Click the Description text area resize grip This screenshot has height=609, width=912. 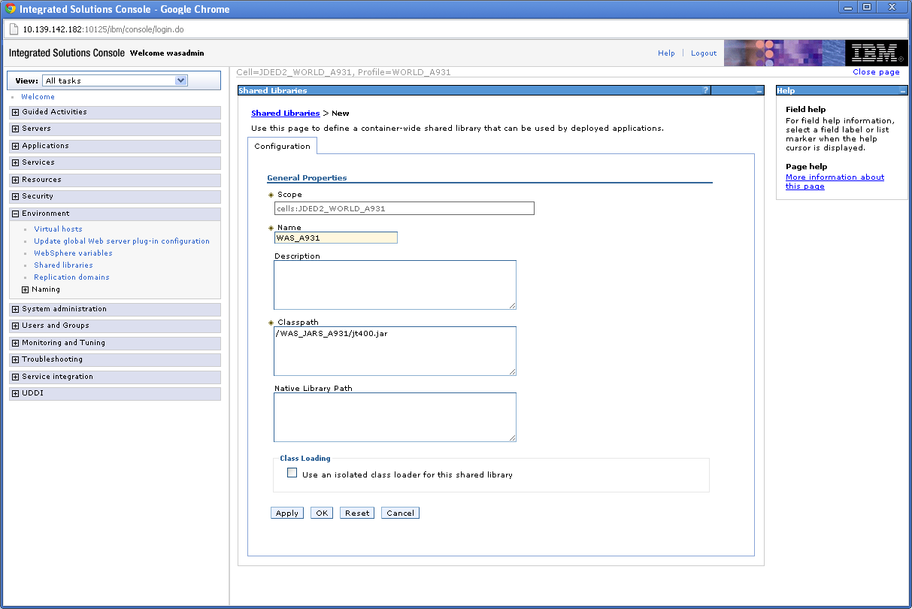tap(512, 305)
